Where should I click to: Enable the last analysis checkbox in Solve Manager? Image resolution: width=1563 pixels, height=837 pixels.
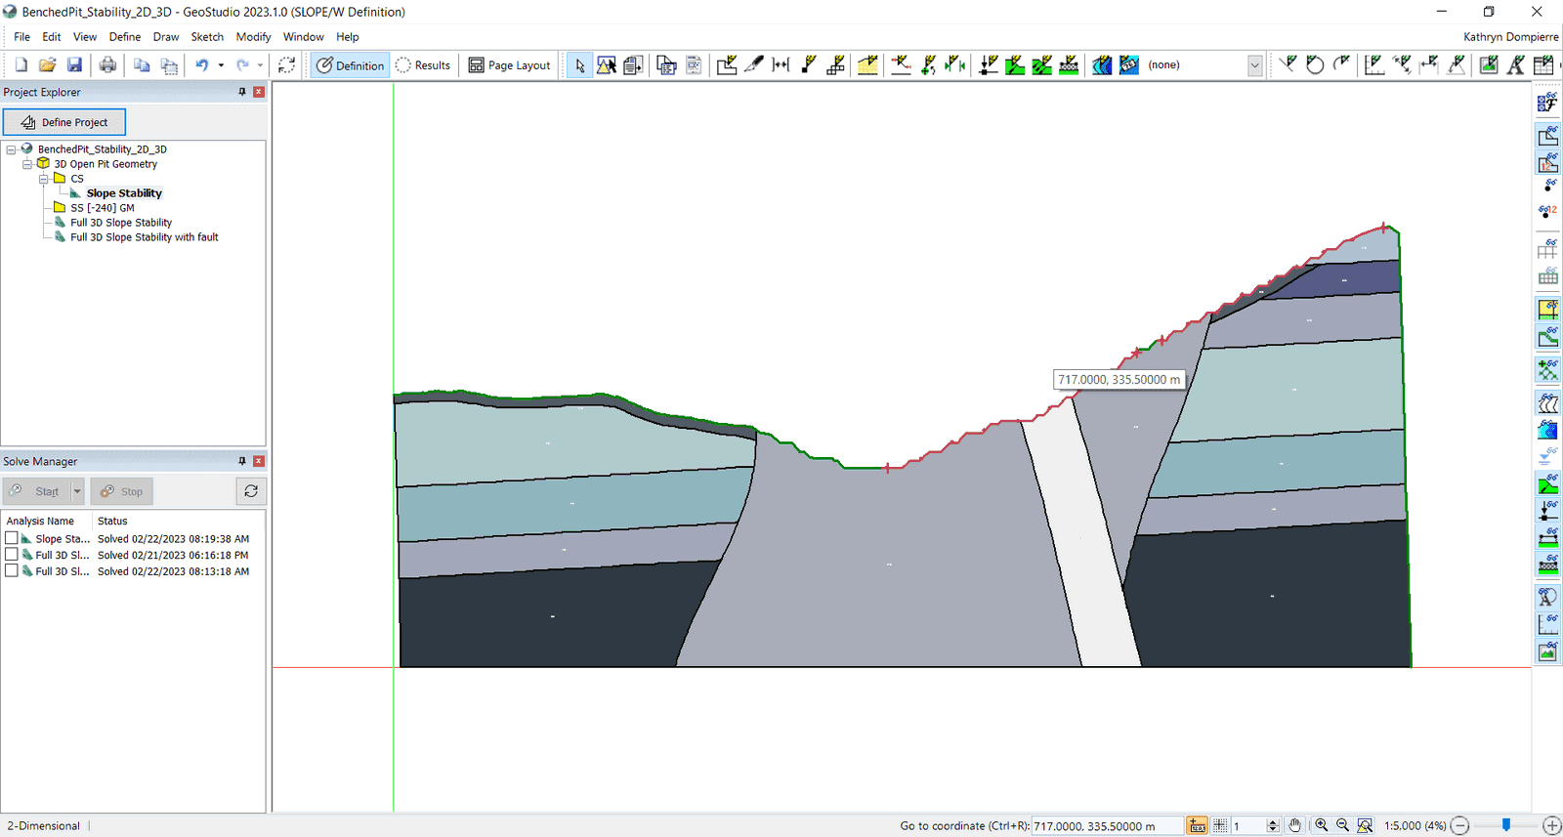click(12, 571)
